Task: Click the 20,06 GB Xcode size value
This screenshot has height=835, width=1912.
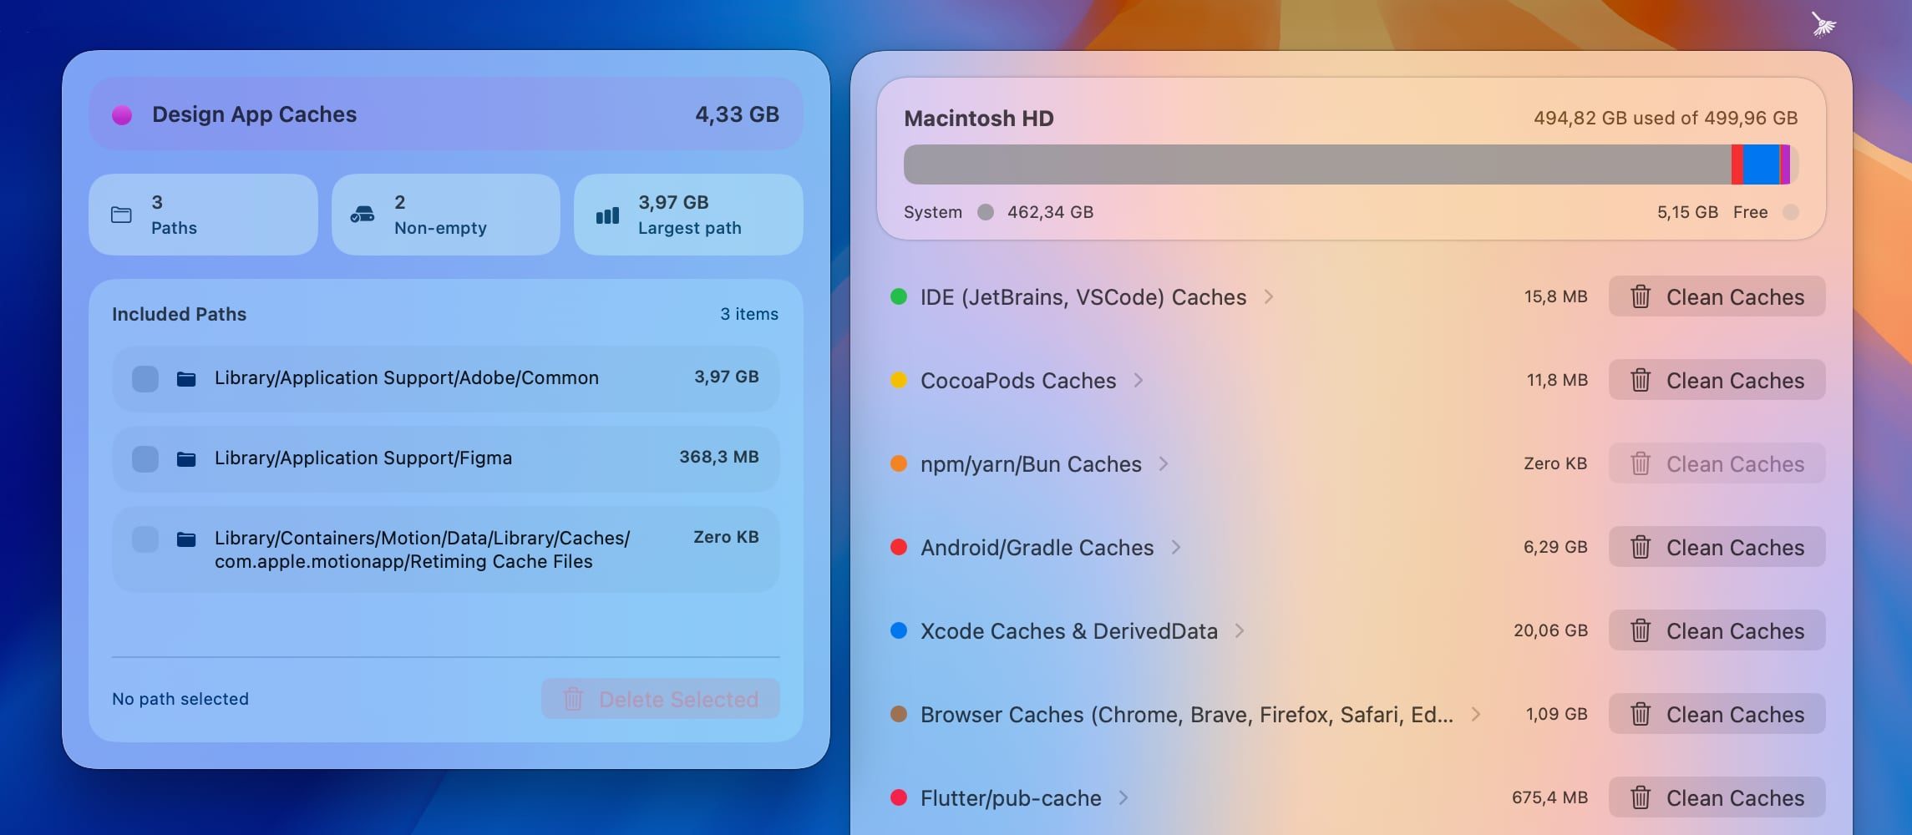Action: click(x=1550, y=630)
